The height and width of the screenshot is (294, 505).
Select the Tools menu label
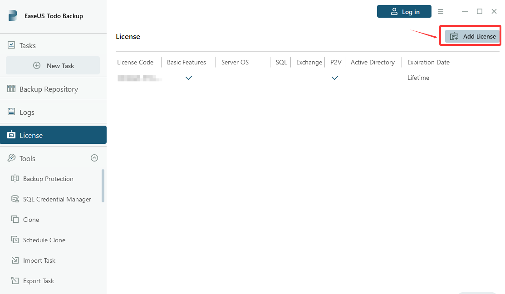pyautogui.click(x=27, y=158)
